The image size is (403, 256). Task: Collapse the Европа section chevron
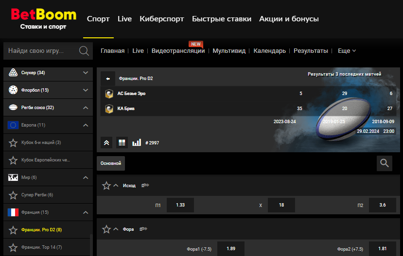pyautogui.click(x=86, y=125)
